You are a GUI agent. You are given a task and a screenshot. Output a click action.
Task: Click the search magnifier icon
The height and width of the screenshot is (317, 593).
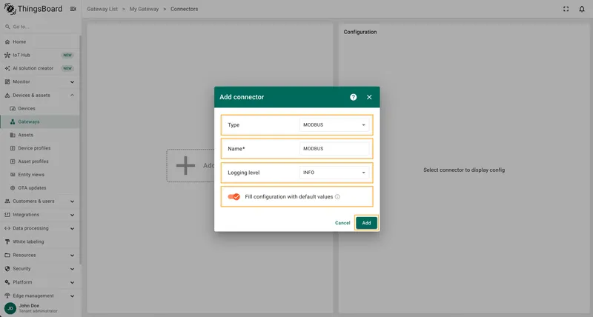click(7, 27)
